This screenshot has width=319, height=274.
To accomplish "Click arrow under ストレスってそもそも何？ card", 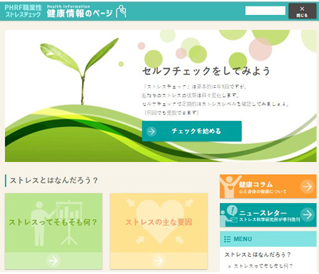I will pos(53,261).
